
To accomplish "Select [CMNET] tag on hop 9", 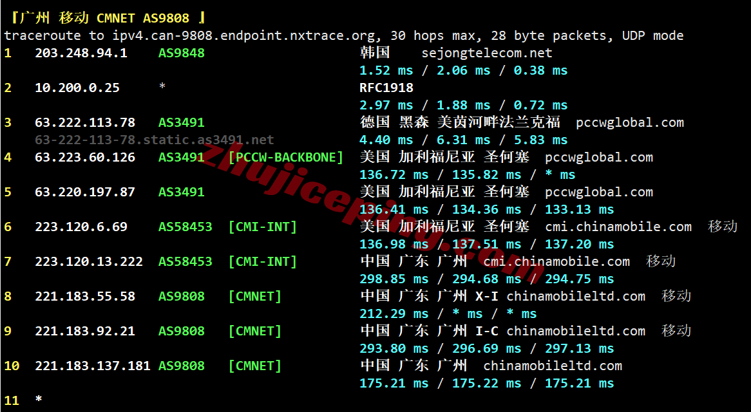I will coord(255,331).
